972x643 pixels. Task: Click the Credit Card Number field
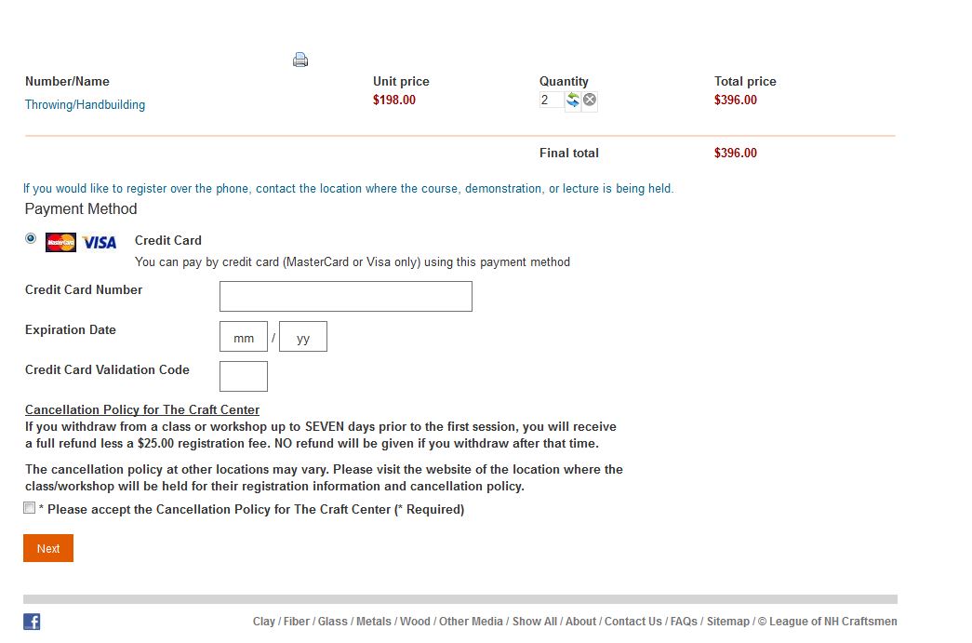click(x=346, y=297)
